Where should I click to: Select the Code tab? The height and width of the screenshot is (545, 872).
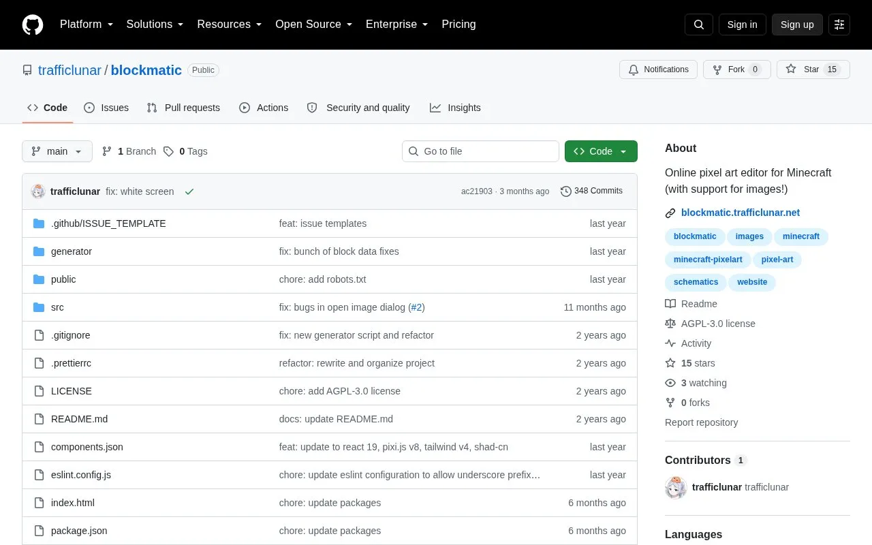tap(48, 108)
